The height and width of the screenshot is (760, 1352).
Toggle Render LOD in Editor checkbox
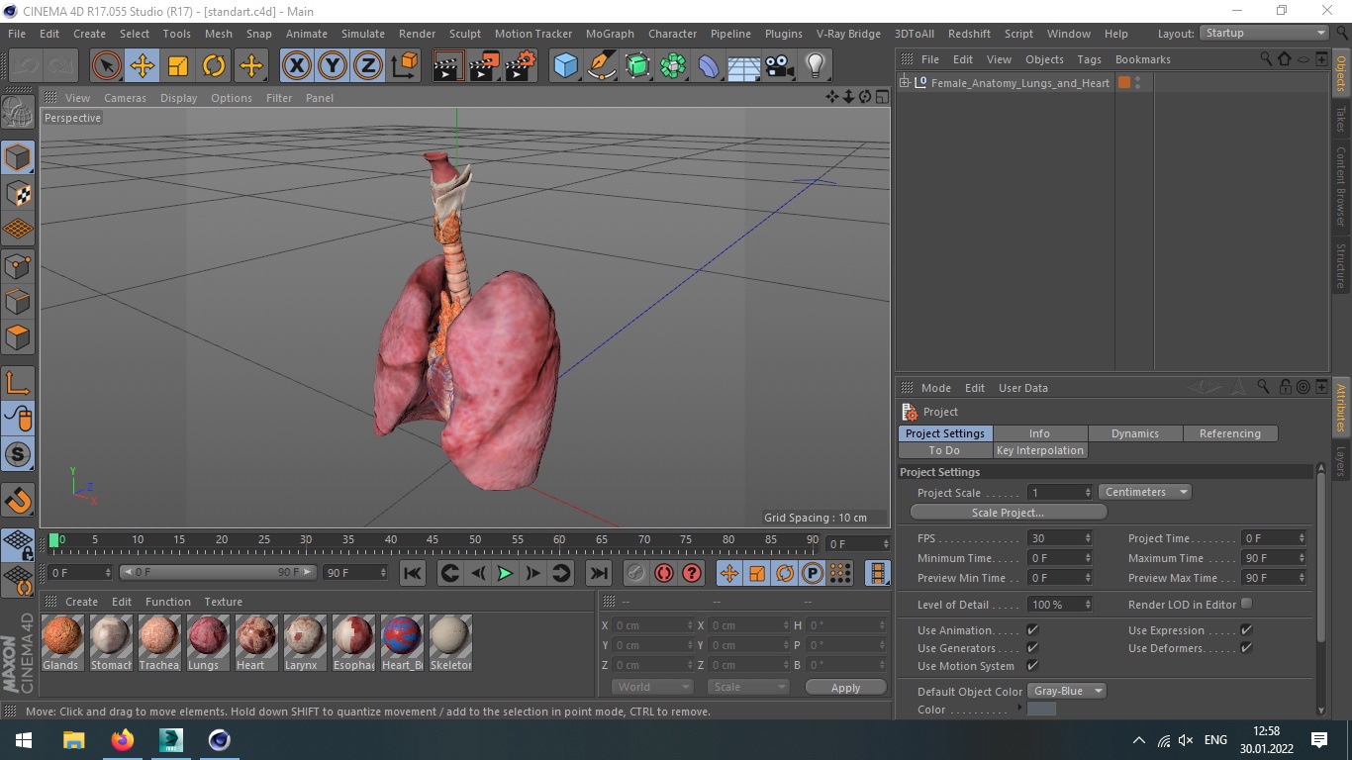[1246, 604]
